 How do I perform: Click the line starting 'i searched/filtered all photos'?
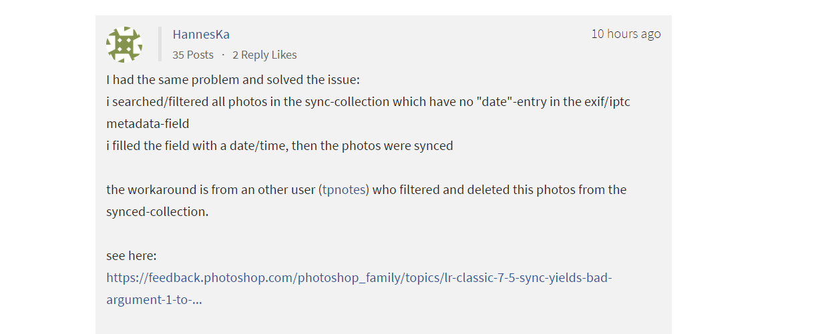[x=369, y=102]
